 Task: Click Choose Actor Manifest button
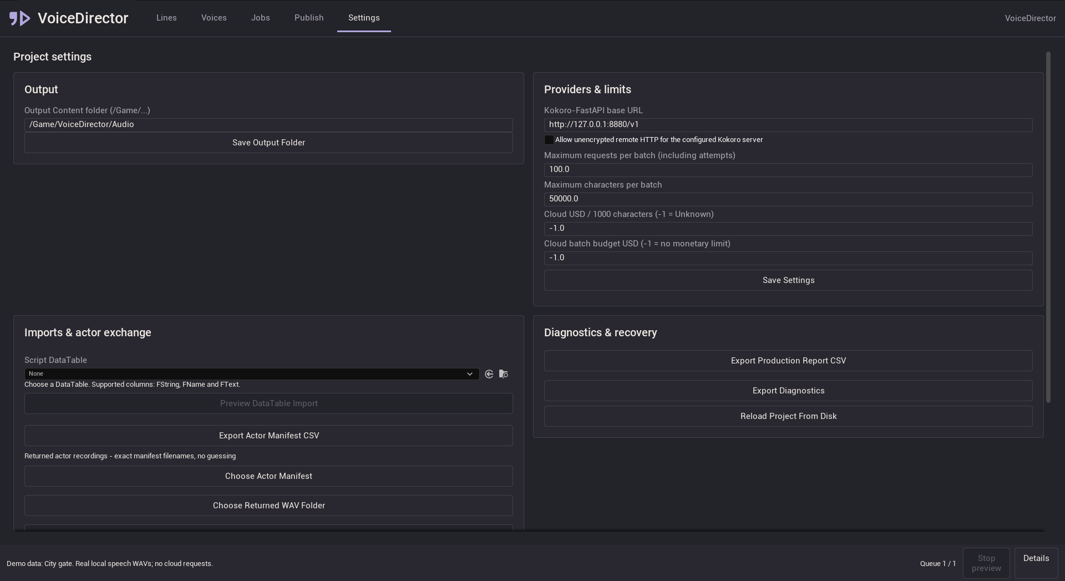(x=268, y=476)
